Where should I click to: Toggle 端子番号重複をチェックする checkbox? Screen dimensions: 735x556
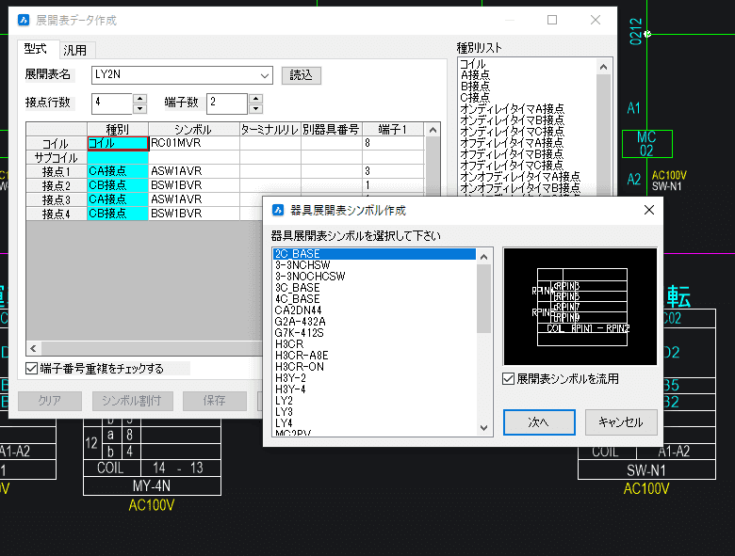tap(31, 369)
